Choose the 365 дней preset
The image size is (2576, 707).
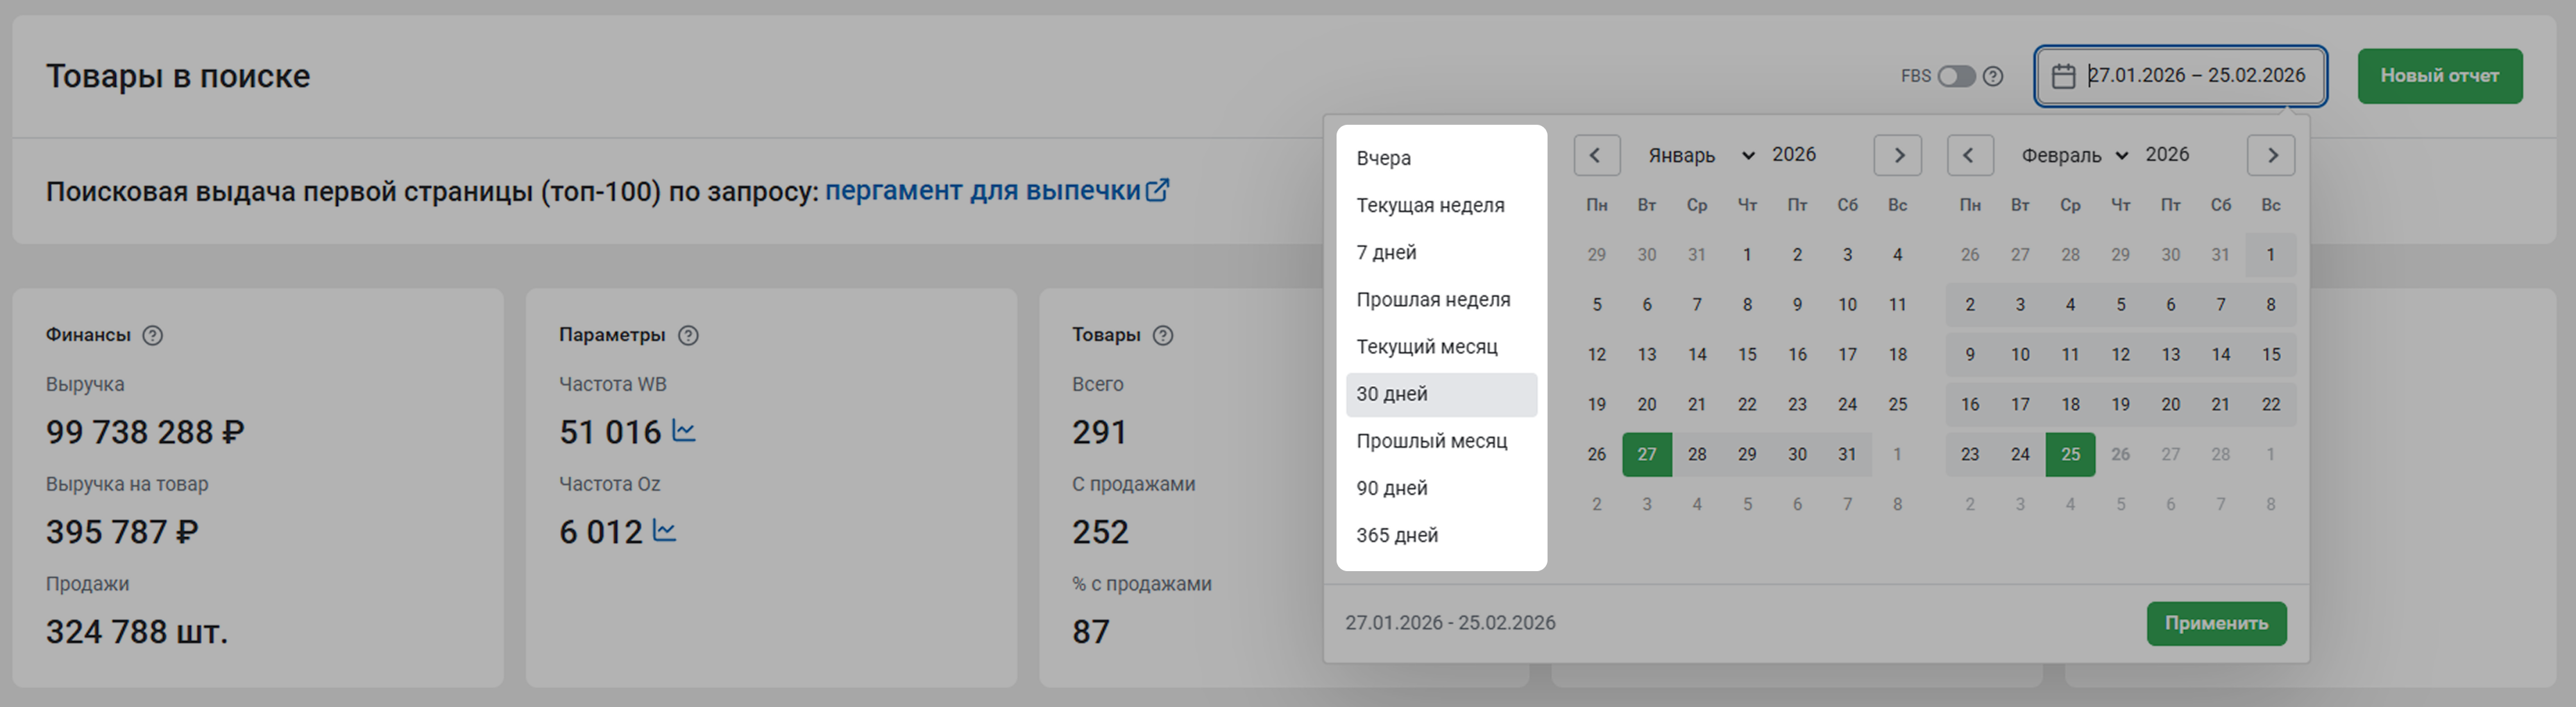[x=1397, y=535]
